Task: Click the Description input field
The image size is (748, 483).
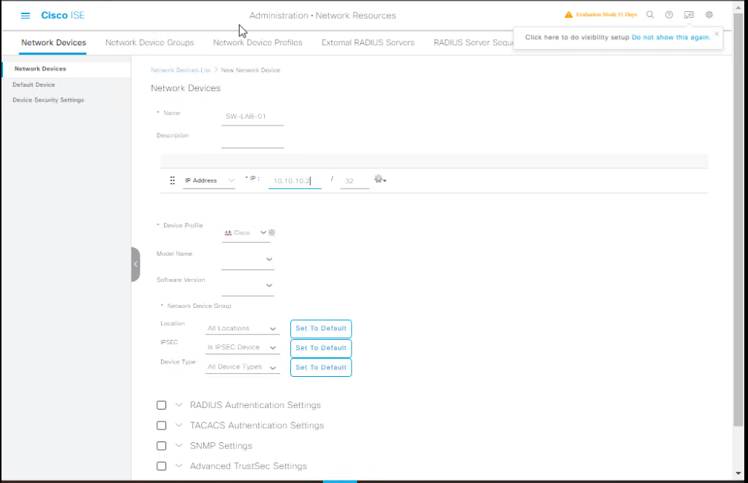Action: click(x=252, y=139)
